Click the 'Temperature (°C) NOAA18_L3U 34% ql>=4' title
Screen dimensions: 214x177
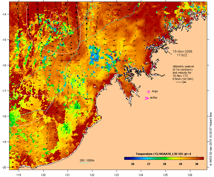(x=163, y=154)
